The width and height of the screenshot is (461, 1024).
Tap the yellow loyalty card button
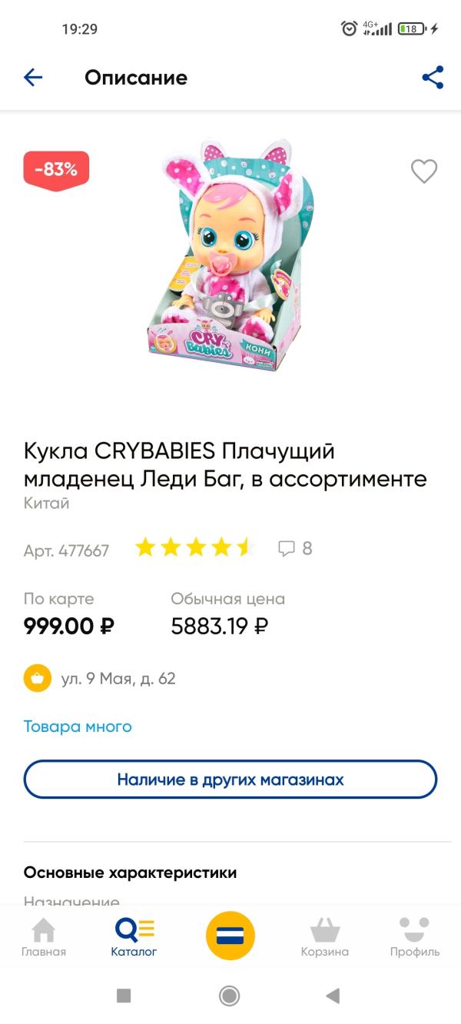(230, 936)
